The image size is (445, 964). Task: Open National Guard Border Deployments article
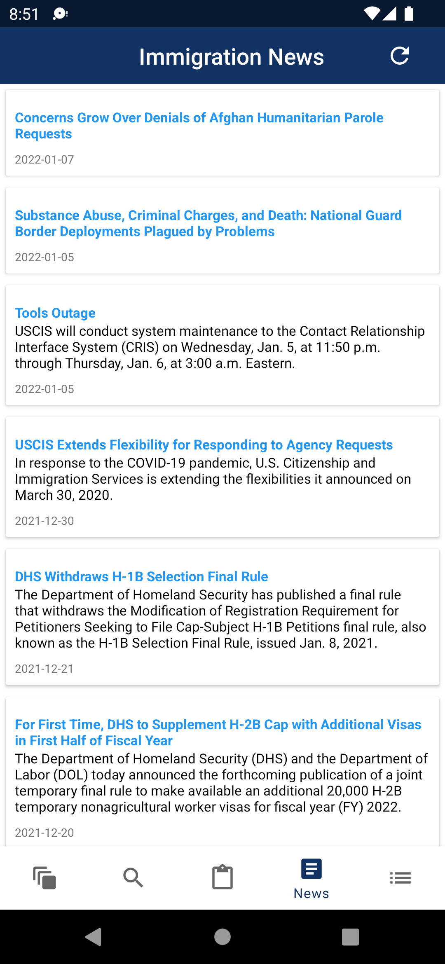coord(208,223)
